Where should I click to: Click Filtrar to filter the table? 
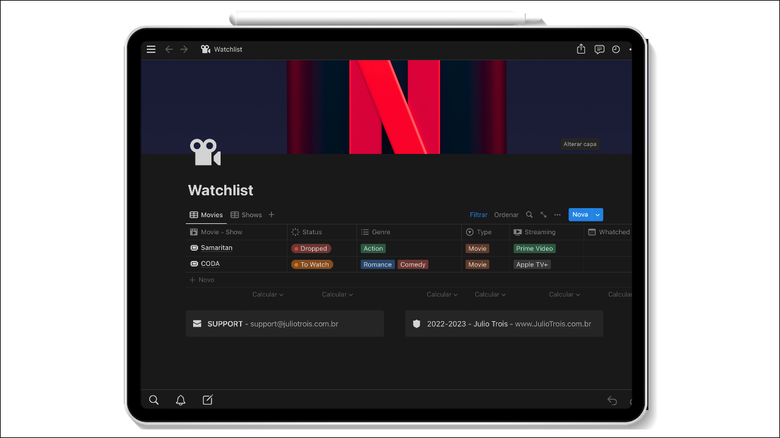point(478,215)
